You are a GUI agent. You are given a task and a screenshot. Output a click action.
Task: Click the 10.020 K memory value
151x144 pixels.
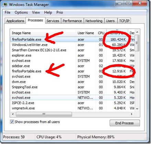(119, 82)
